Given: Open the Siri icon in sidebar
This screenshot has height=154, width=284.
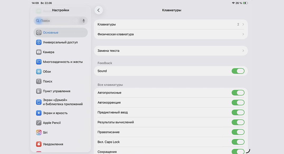Looking at the screenshot, I should [x=39, y=132].
